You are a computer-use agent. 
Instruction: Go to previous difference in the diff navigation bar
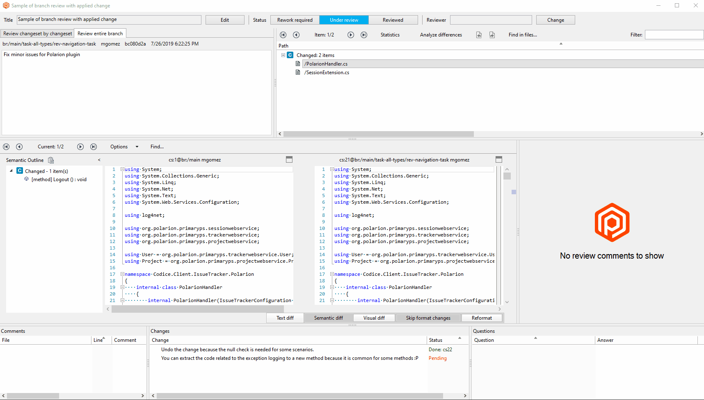tap(19, 146)
